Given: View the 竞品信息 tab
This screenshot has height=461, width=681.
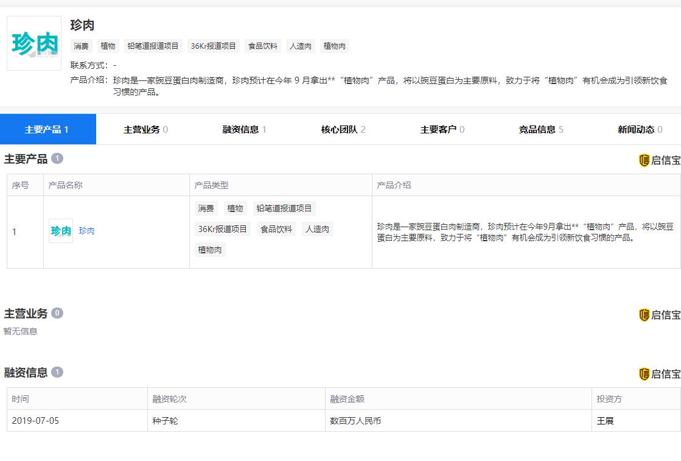Looking at the screenshot, I should coord(540,130).
